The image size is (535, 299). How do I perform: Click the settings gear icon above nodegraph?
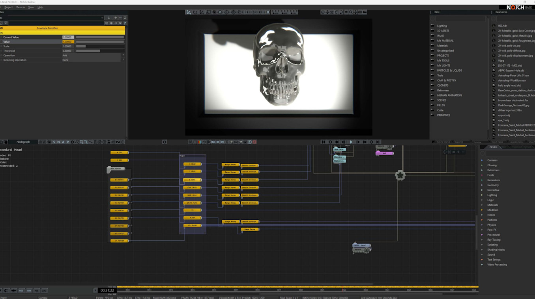click(x=165, y=142)
